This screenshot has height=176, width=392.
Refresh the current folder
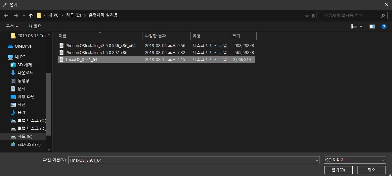(x=314, y=16)
